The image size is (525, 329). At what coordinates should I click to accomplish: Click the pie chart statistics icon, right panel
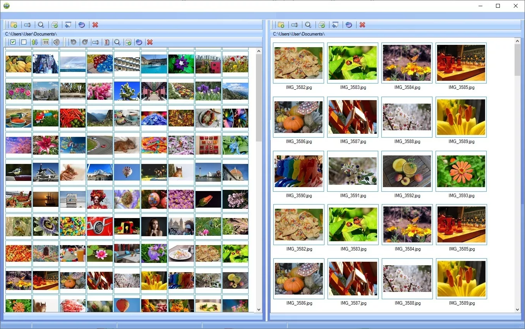coord(349,25)
